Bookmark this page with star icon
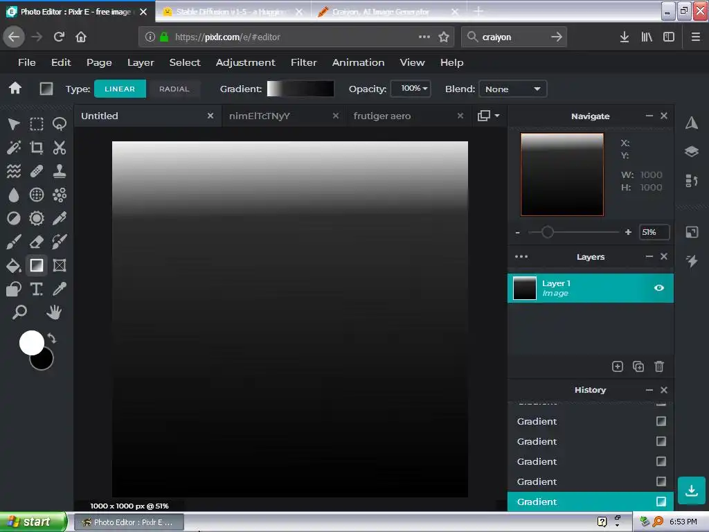The image size is (709, 532). click(444, 37)
